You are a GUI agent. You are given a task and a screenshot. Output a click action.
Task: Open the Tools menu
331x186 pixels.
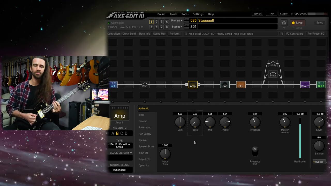tap(185, 14)
